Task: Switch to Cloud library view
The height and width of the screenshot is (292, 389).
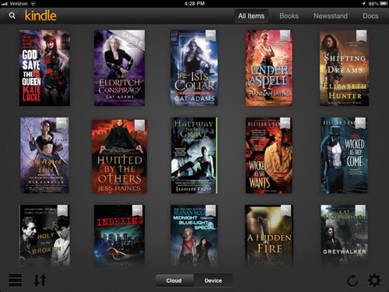Action: 174,280
